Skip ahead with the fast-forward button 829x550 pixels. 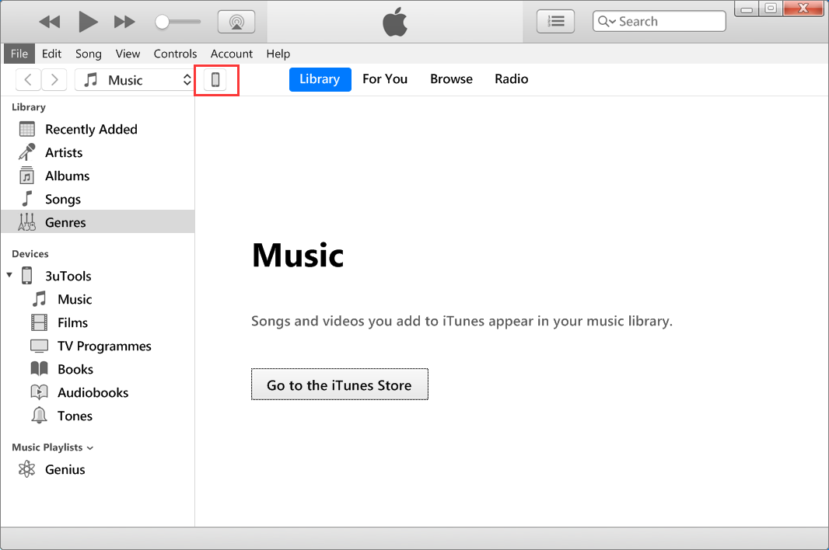pyautogui.click(x=124, y=22)
